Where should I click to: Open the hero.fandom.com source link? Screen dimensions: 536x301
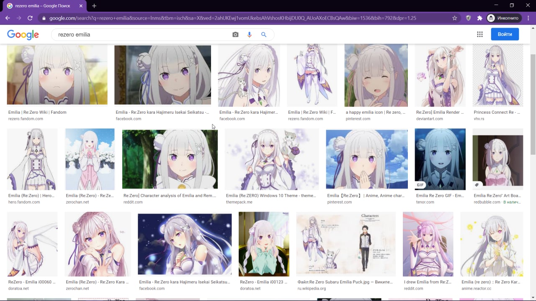(x=24, y=202)
